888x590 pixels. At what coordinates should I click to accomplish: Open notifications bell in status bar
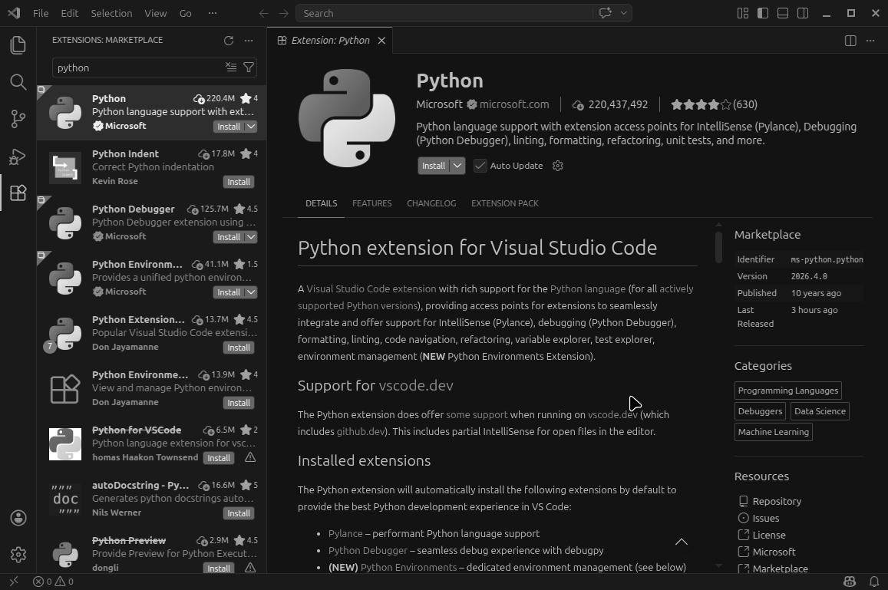[874, 581]
